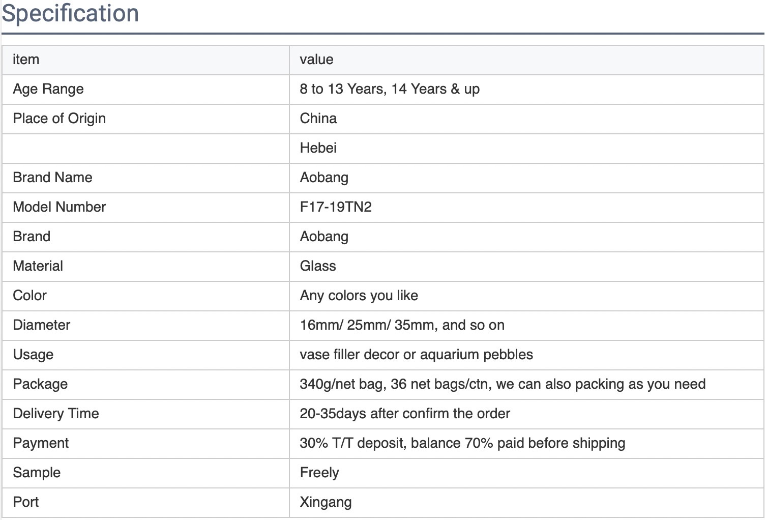Click the Freely sample value
Viewport: 767px width, 520px height.
click(319, 473)
